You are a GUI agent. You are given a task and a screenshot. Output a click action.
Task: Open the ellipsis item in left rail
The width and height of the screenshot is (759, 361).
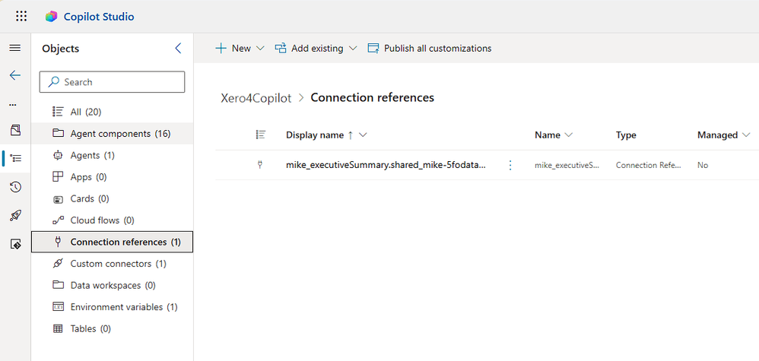(x=12, y=104)
